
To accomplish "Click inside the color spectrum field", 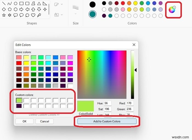I will 102,75.
